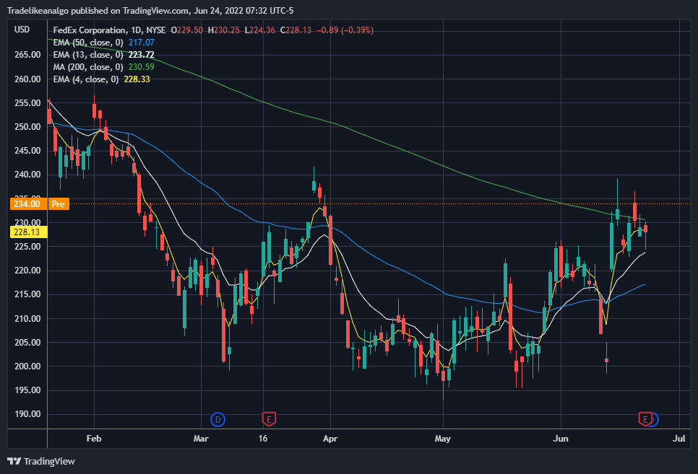This screenshot has width=698, height=474.
Task: Click the yellow EMA 4 value 228.33
Action: click(x=137, y=79)
